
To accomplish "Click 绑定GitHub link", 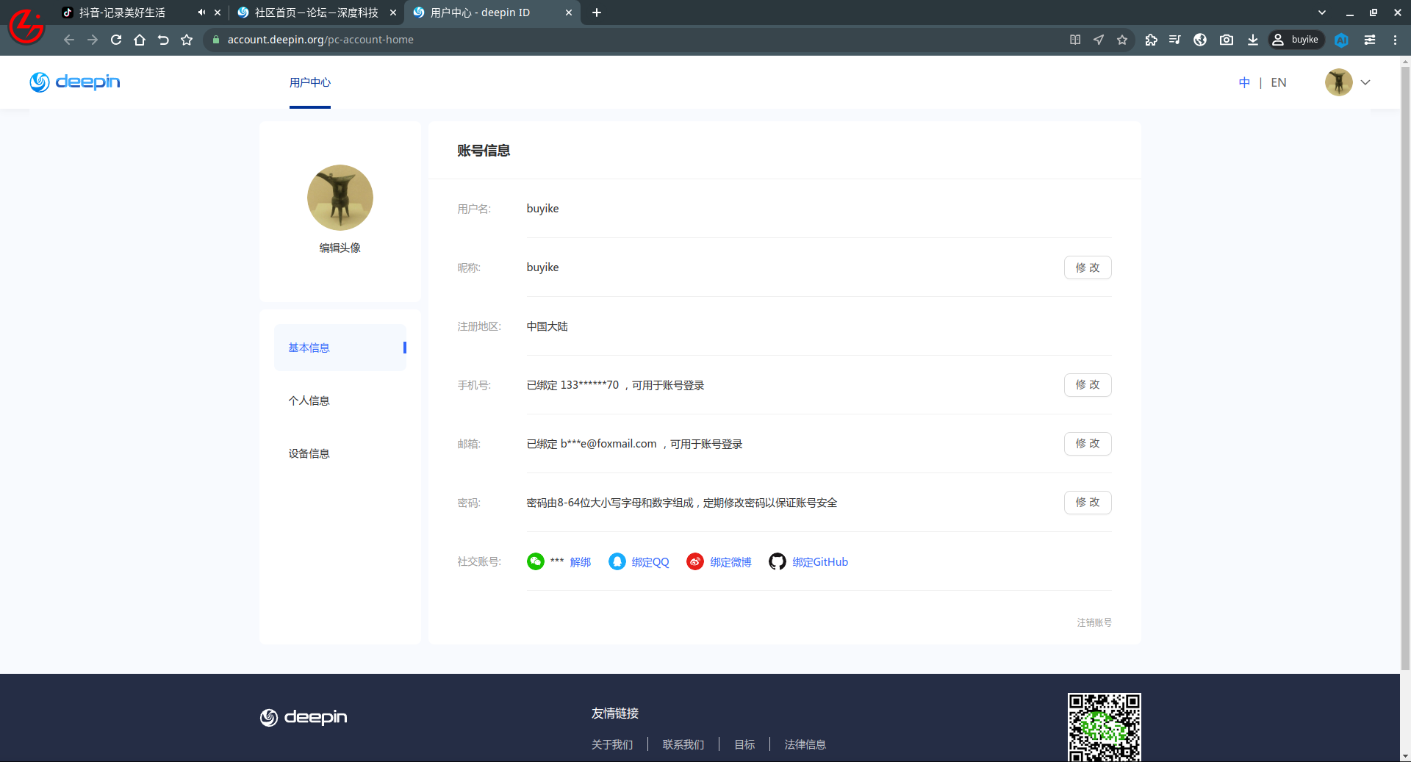I will coord(820,562).
